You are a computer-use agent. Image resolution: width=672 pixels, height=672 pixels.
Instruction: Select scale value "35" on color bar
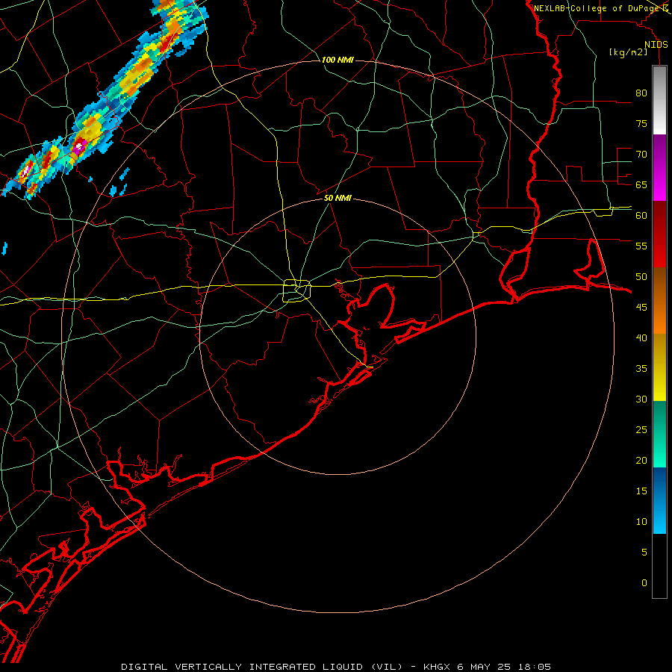pyautogui.click(x=641, y=369)
